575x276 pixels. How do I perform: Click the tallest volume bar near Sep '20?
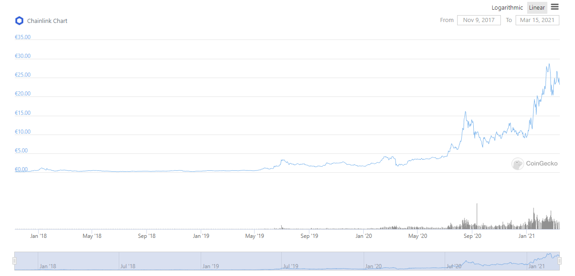(x=477, y=216)
